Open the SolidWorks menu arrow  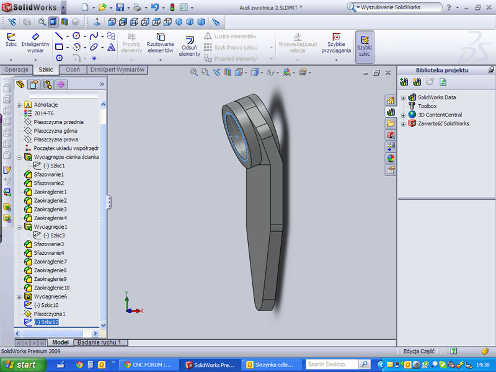pyautogui.click(x=63, y=7)
